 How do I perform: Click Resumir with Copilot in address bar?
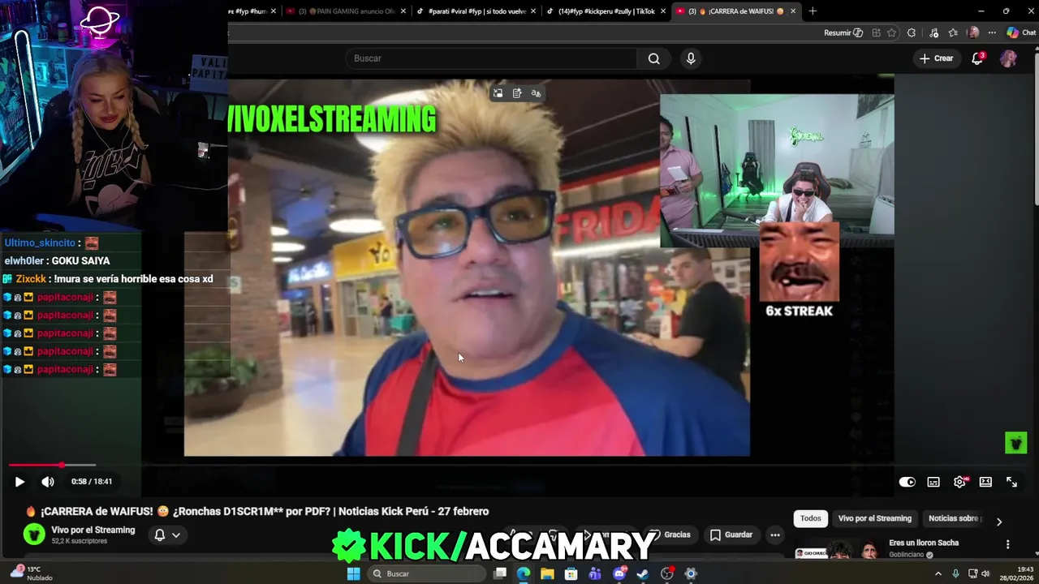(843, 32)
